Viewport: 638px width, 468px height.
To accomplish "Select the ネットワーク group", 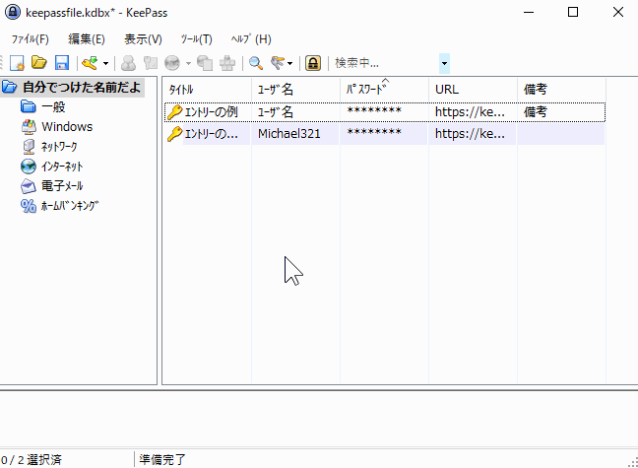I will click(59, 147).
